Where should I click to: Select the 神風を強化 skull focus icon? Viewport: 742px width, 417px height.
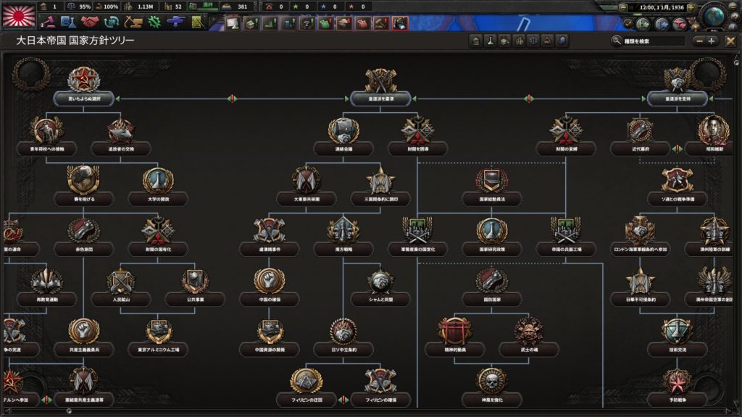[492, 381]
